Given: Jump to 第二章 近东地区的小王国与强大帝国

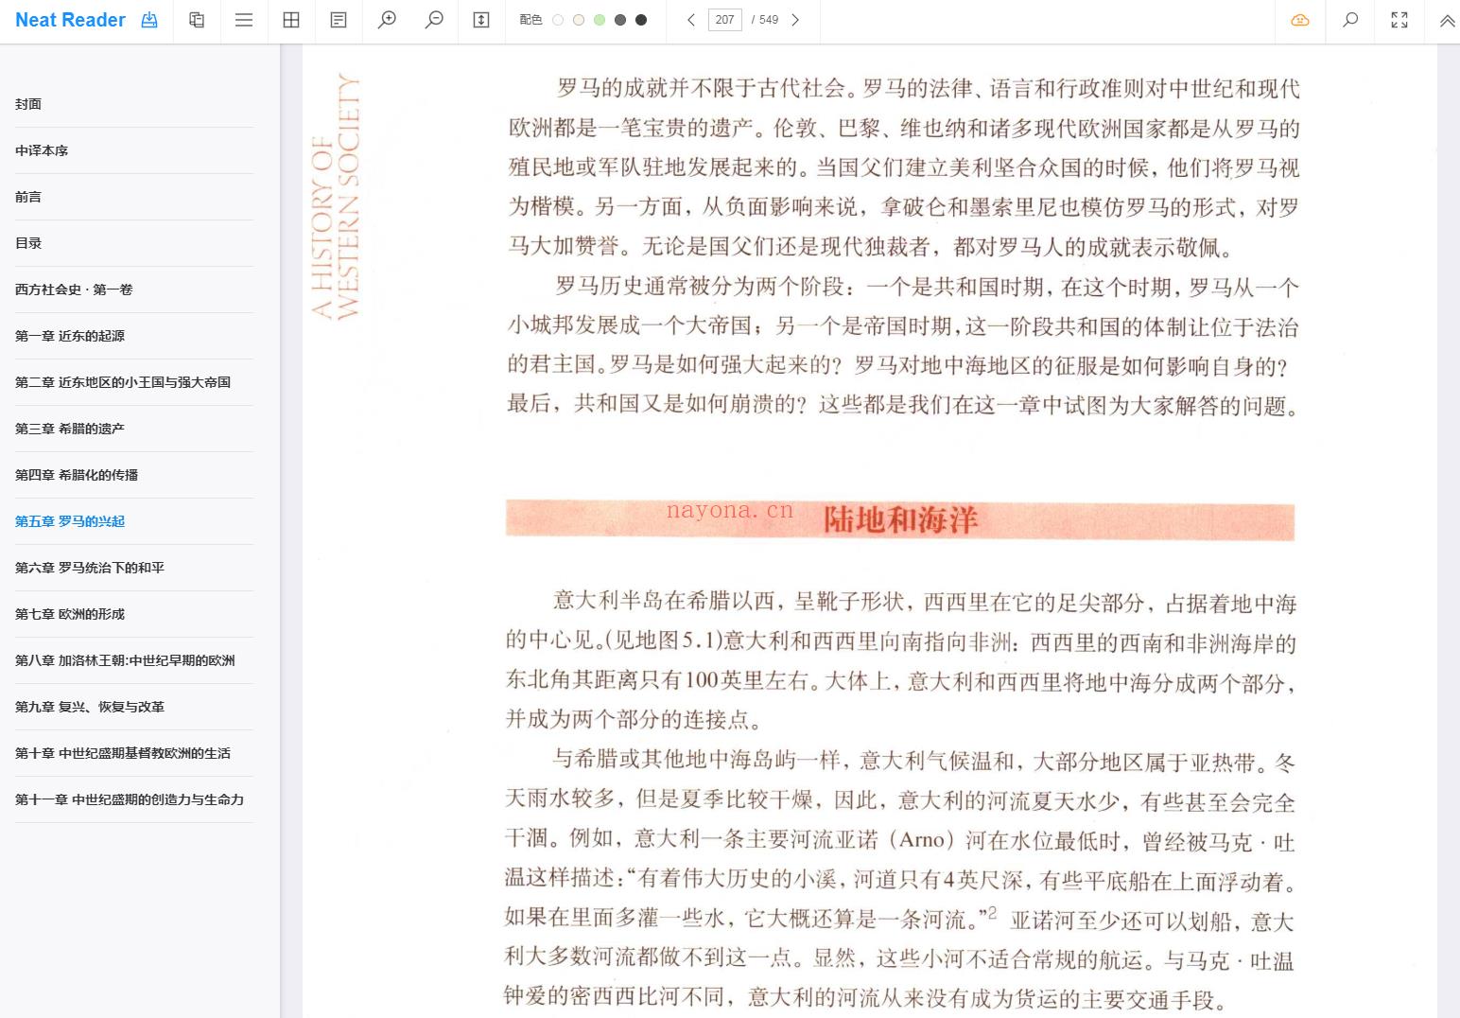Looking at the screenshot, I should pos(134,382).
